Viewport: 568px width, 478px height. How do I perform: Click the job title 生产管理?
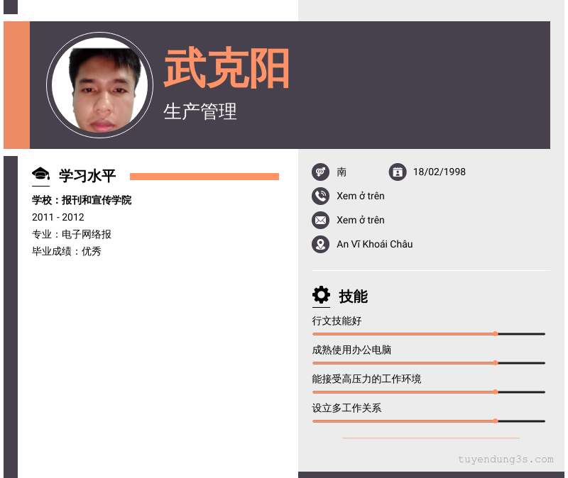click(x=200, y=111)
